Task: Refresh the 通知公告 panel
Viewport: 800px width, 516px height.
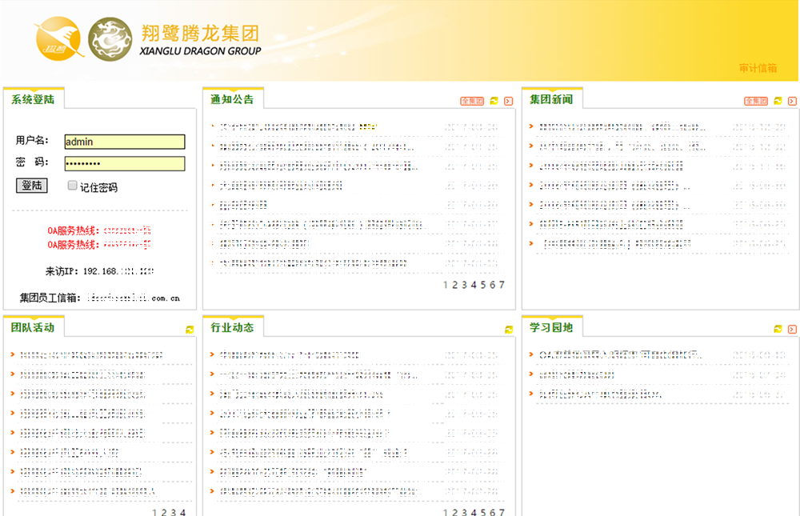Action: 494,101
